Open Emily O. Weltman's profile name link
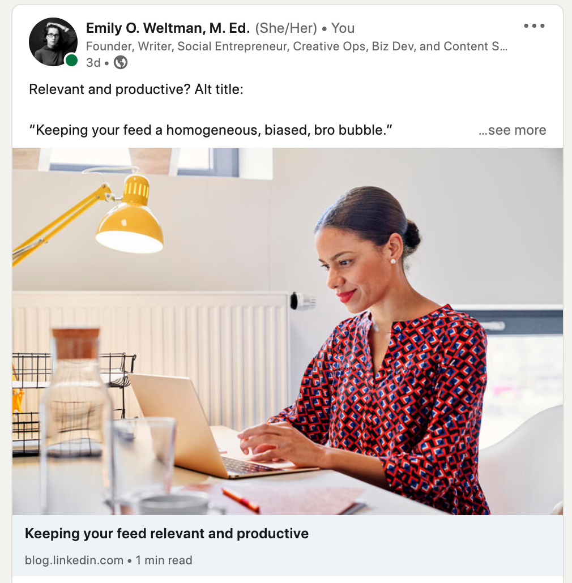572x583 pixels. point(168,28)
